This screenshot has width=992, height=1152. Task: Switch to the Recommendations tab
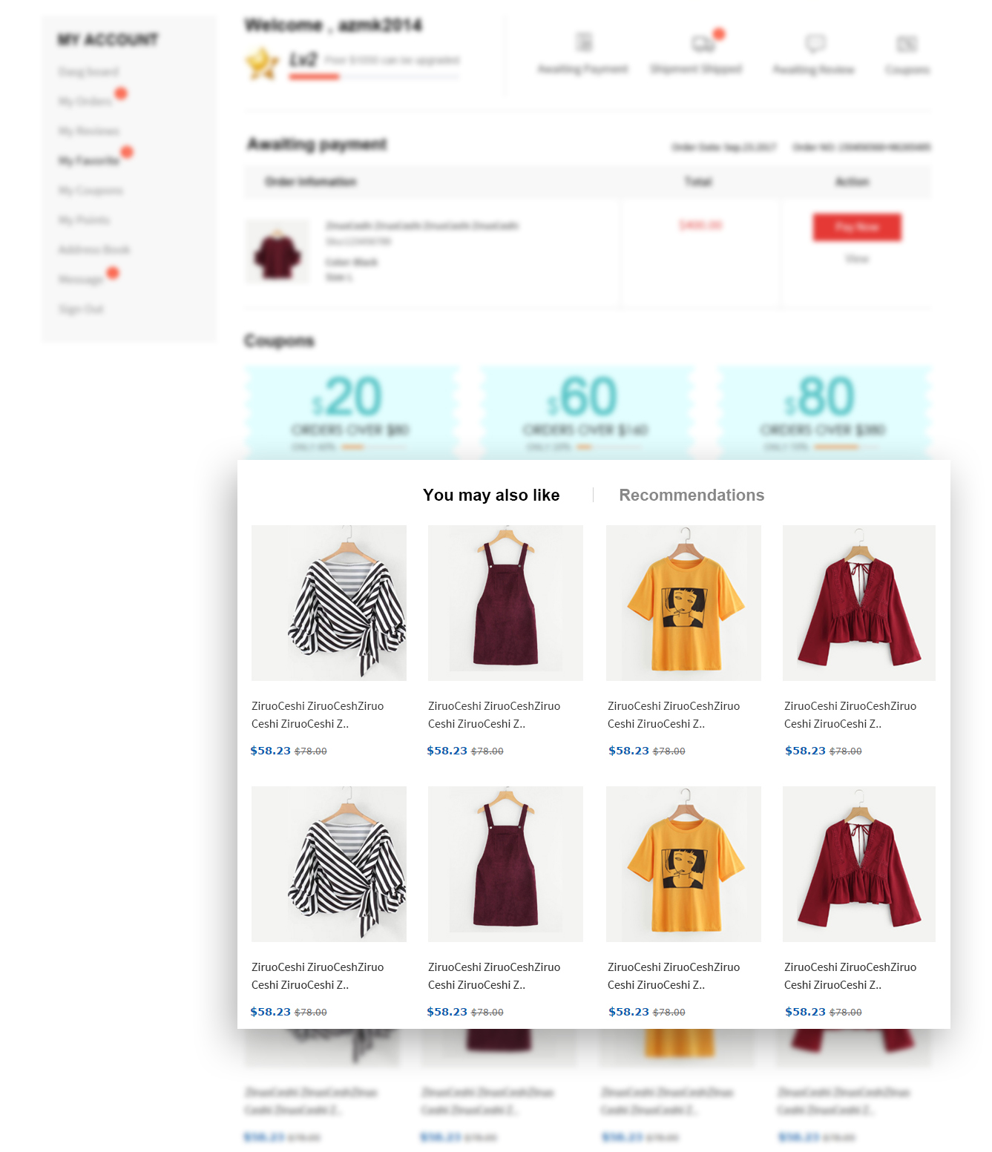692,495
